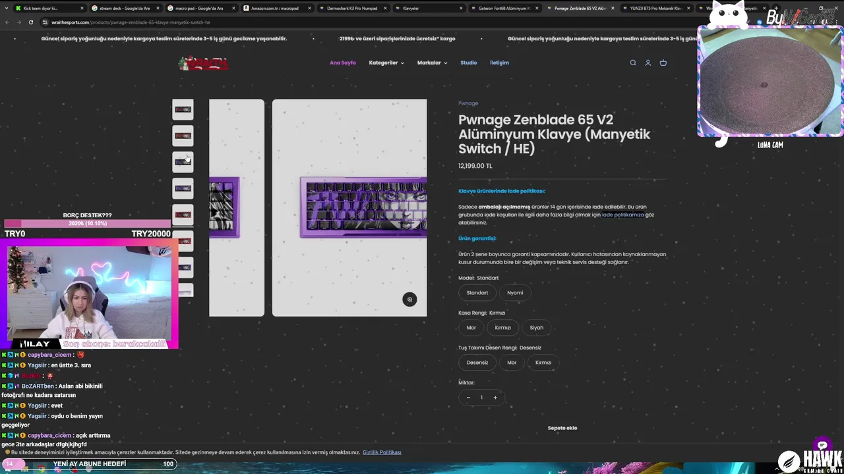Click the Klavye ürünlerinde iade politikası heading
Image resolution: width=844 pixels, height=474 pixels.
502,191
